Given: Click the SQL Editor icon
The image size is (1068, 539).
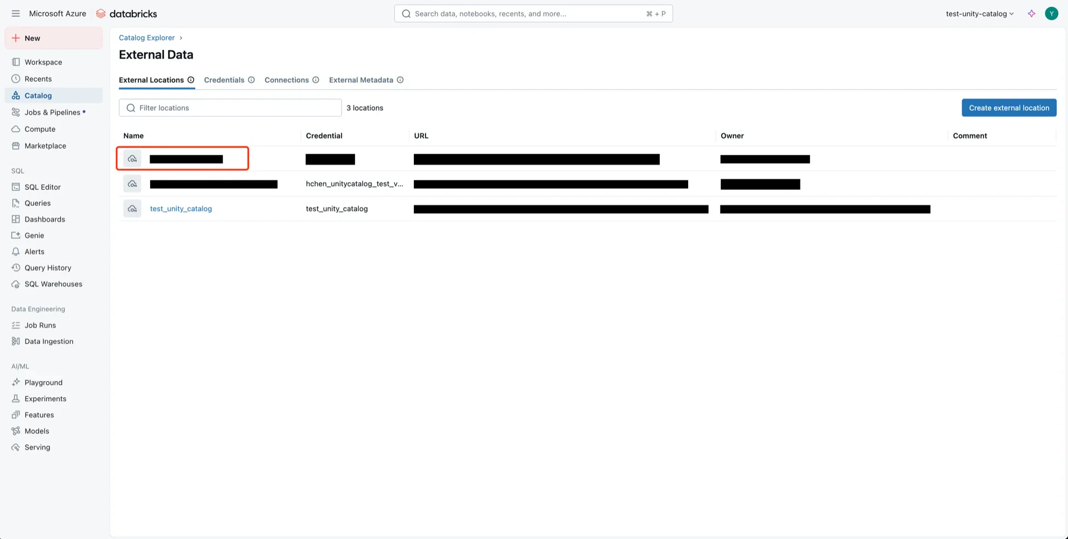Looking at the screenshot, I should (16, 187).
